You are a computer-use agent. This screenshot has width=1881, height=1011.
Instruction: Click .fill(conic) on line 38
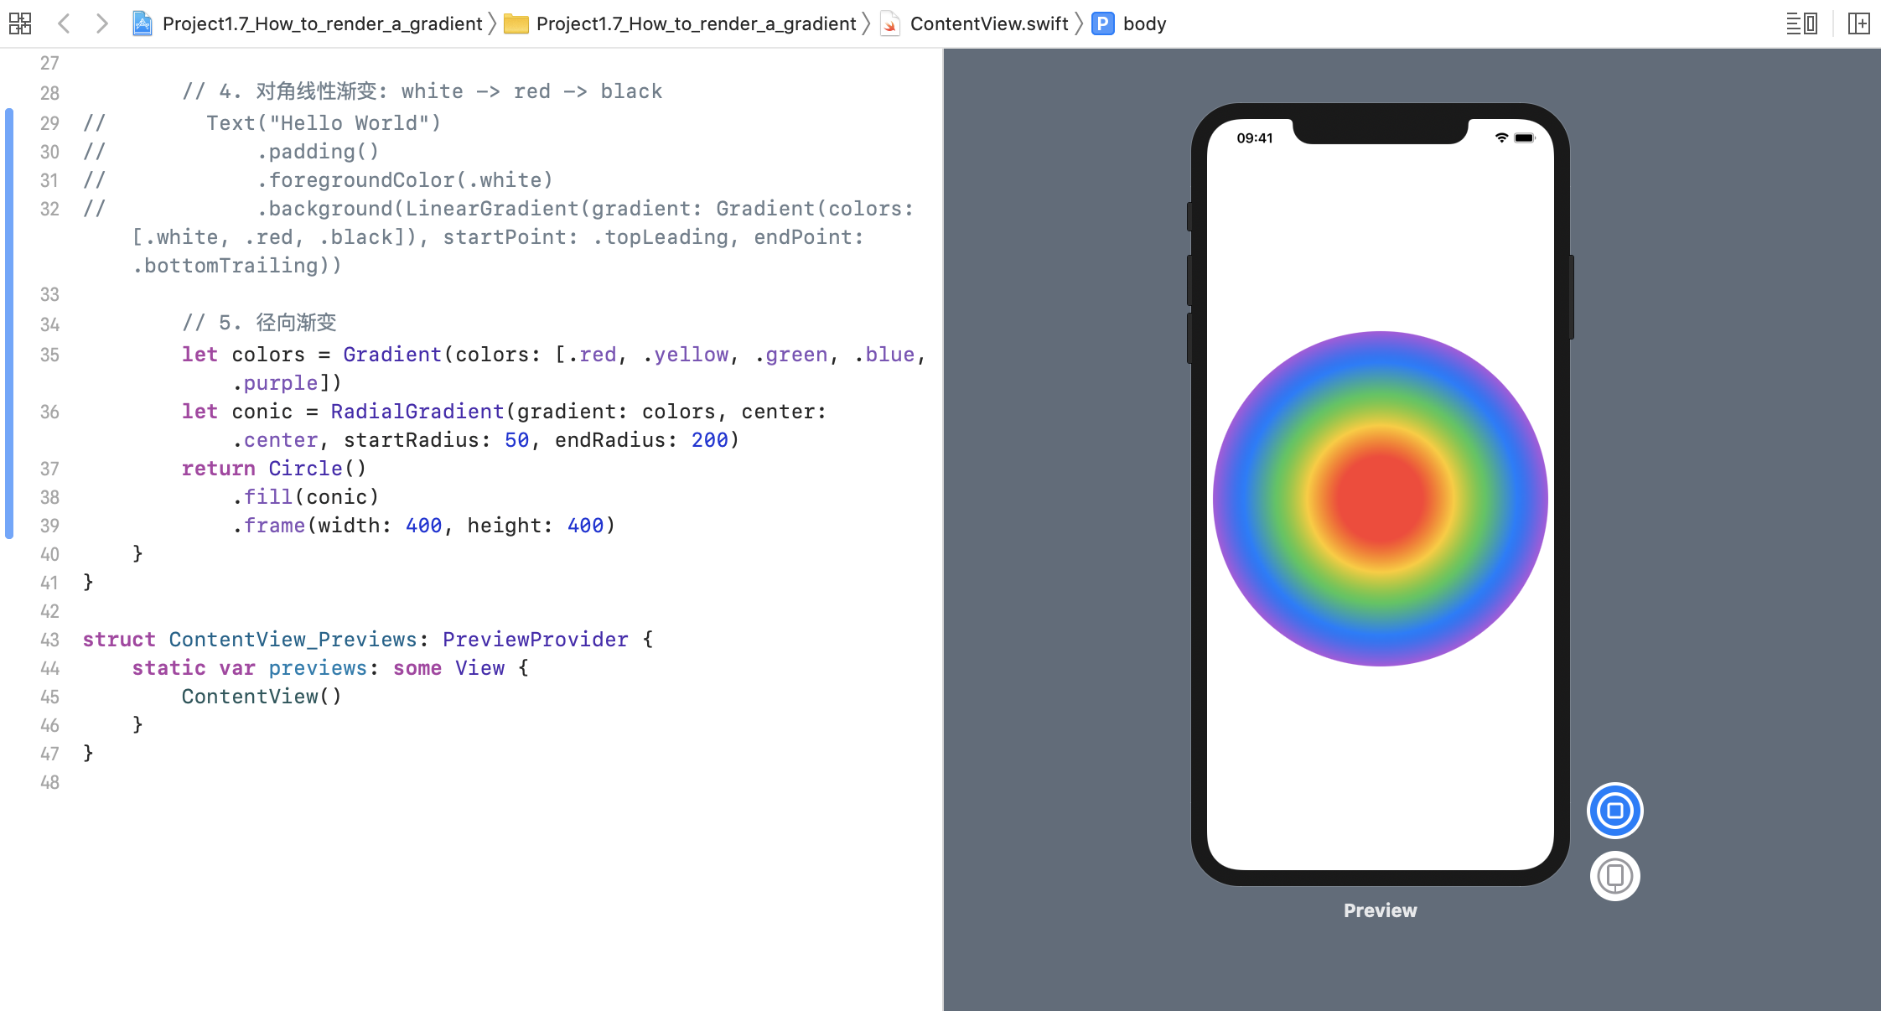(305, 497)
